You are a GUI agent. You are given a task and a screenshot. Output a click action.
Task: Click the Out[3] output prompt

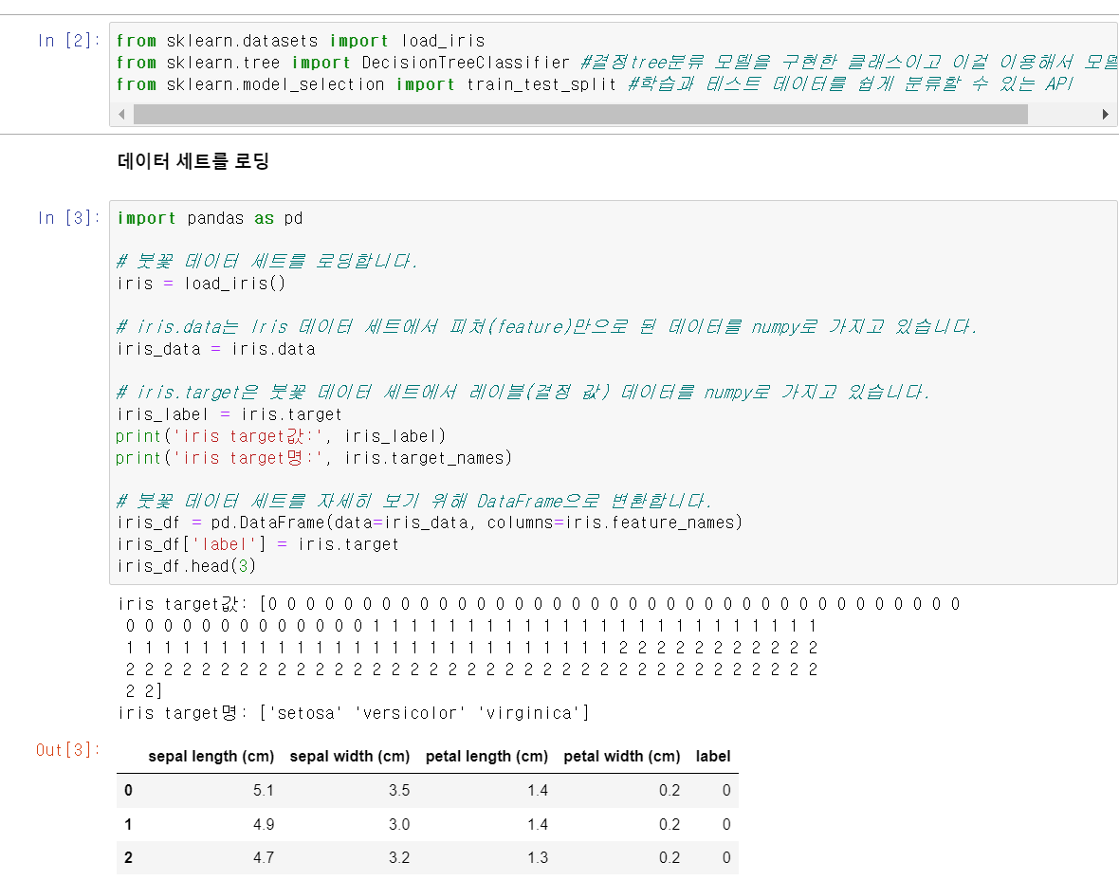coord(68,749)
